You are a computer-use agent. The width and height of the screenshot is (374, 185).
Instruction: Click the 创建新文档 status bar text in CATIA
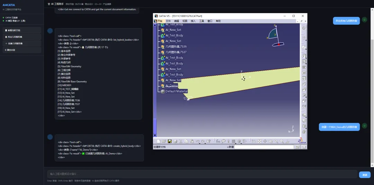[159, 147]
